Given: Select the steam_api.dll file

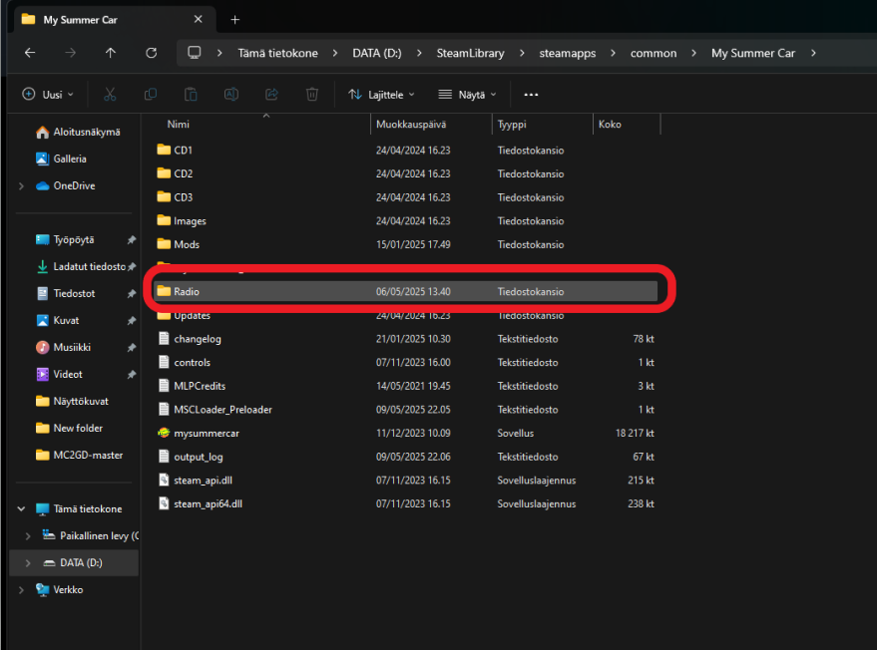Looking at the screenshot, I should [x=405, y=481].
